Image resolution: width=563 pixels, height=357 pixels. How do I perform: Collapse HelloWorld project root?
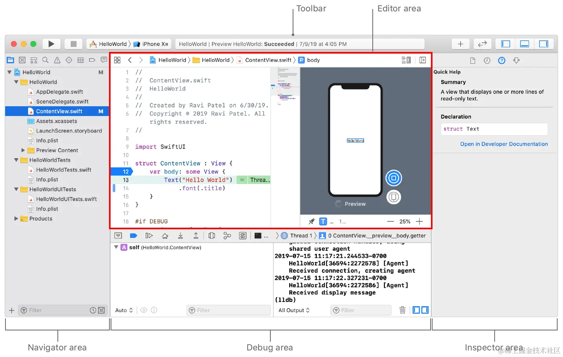point(9,72)
